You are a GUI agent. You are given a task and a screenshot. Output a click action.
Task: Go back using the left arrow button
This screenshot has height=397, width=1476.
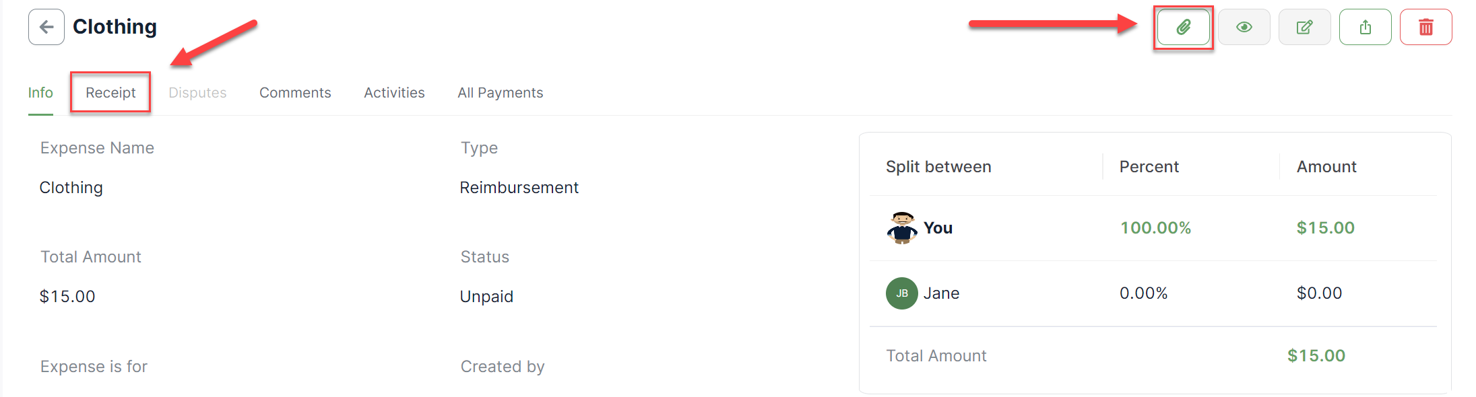[46, 27]
